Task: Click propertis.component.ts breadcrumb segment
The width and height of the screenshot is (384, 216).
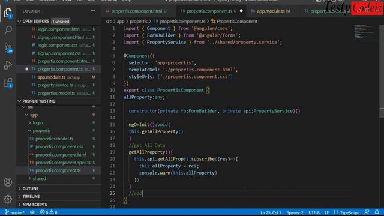Action: pyautogui.click(x=182, y=22)
